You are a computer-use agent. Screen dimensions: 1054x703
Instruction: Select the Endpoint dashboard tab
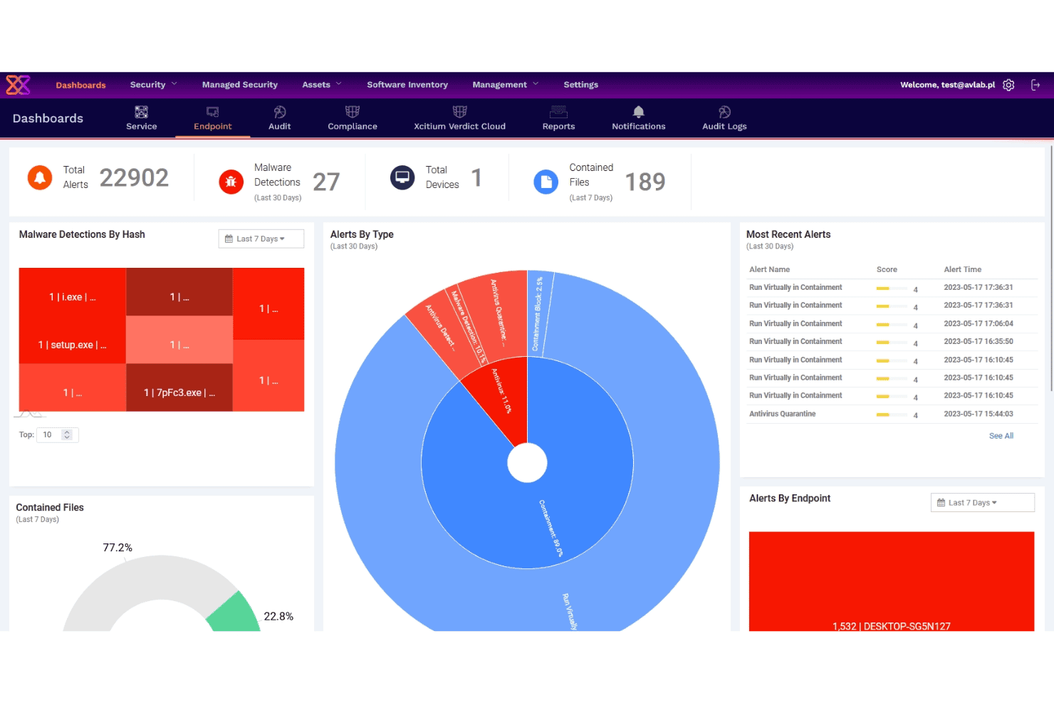[x=212, y=118]
